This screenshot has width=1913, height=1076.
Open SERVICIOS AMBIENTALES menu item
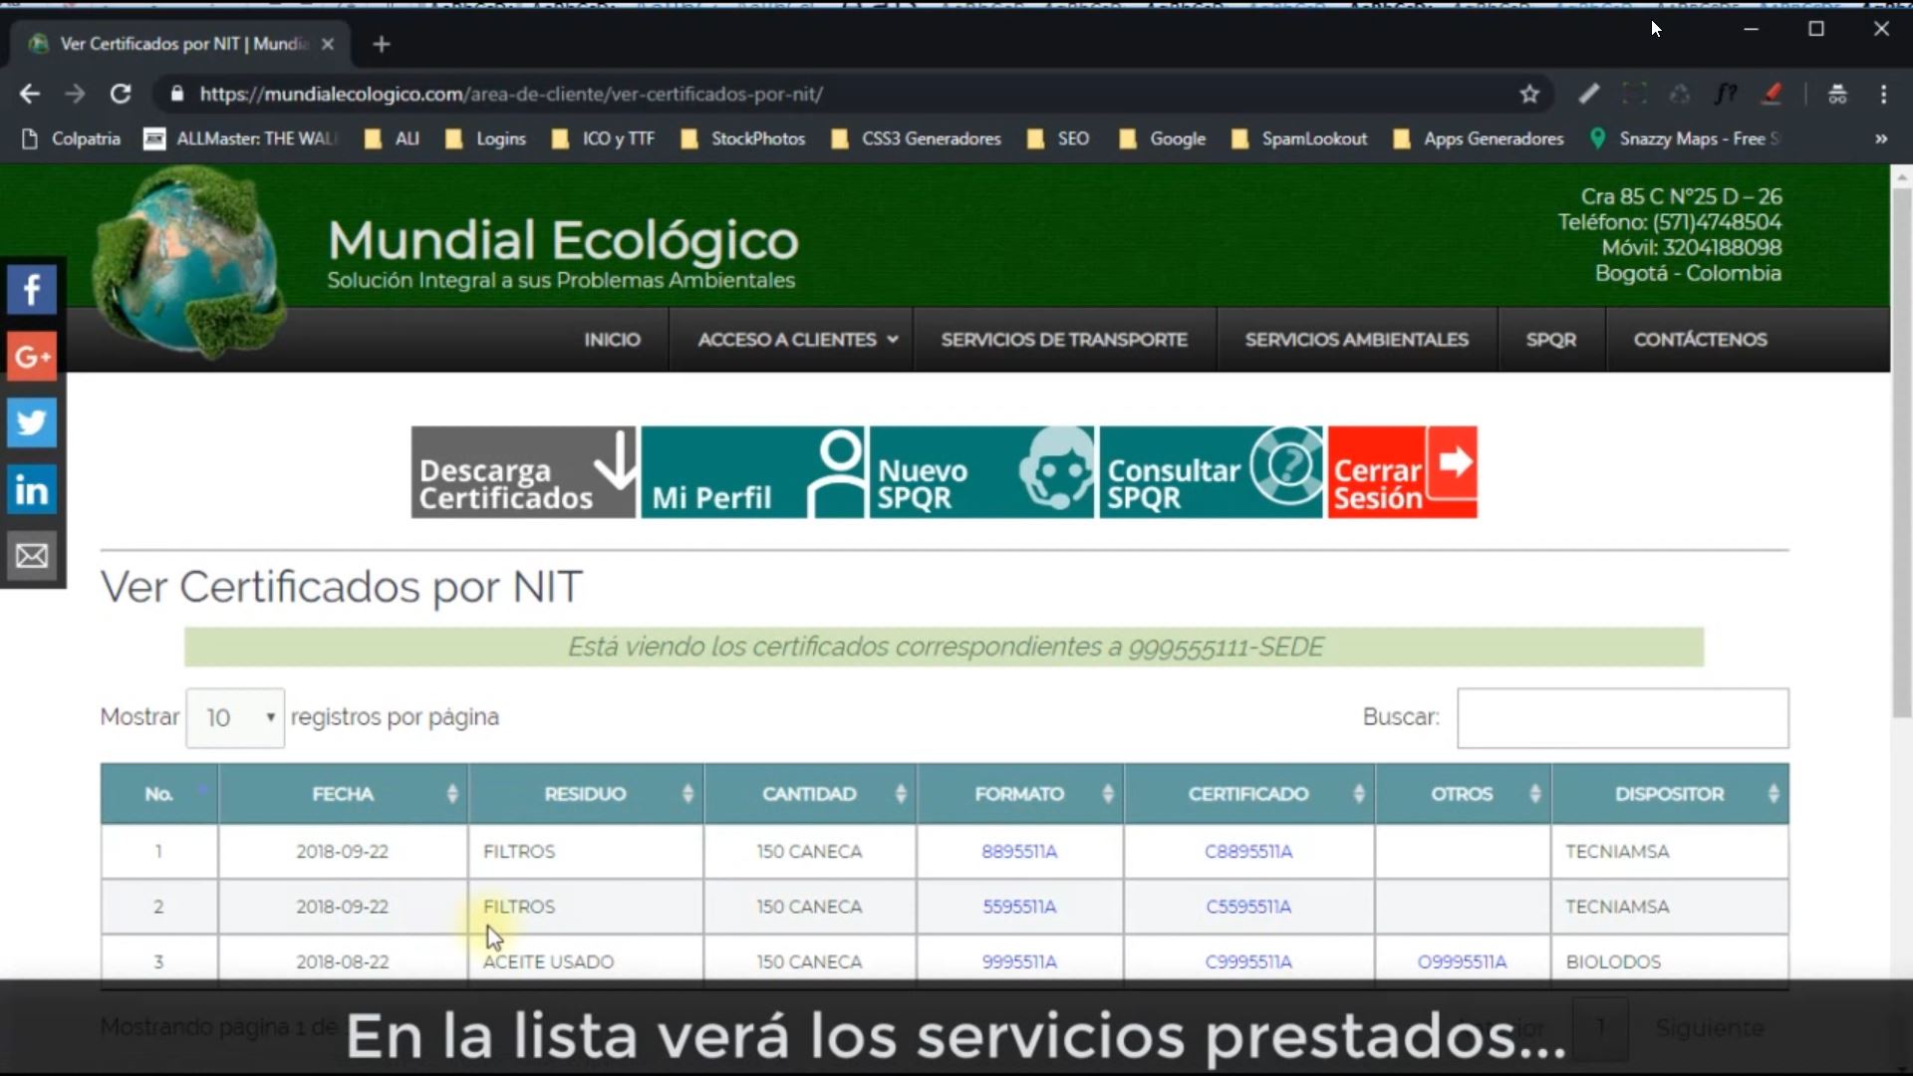1356,340
